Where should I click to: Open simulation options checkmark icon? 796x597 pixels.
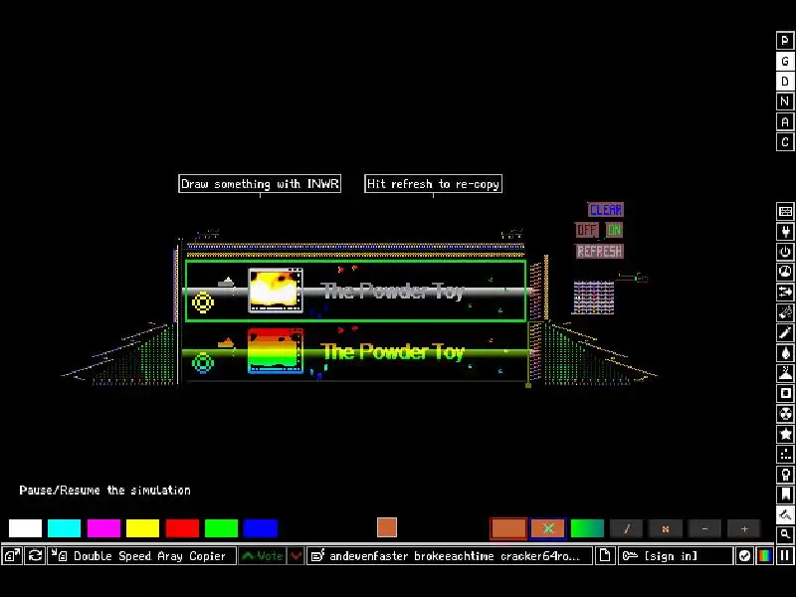click(744, 556)
